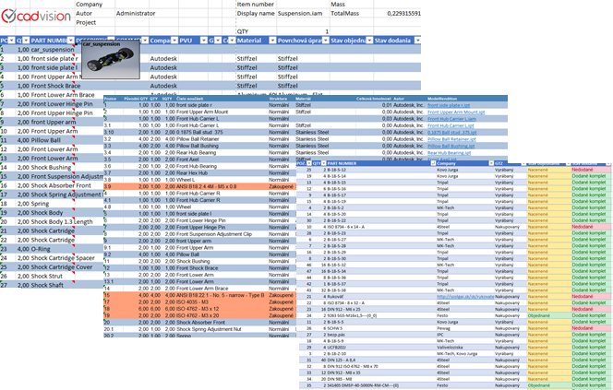Viewport: 613px width, 390px height.
Task: Select the Shock Cartridge Cover cell
Action: point(62,267)
